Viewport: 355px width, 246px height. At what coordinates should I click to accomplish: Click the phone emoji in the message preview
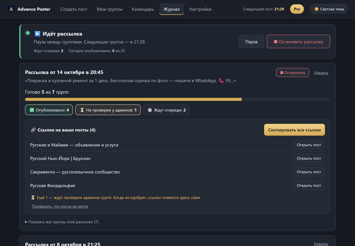(221, 81)
